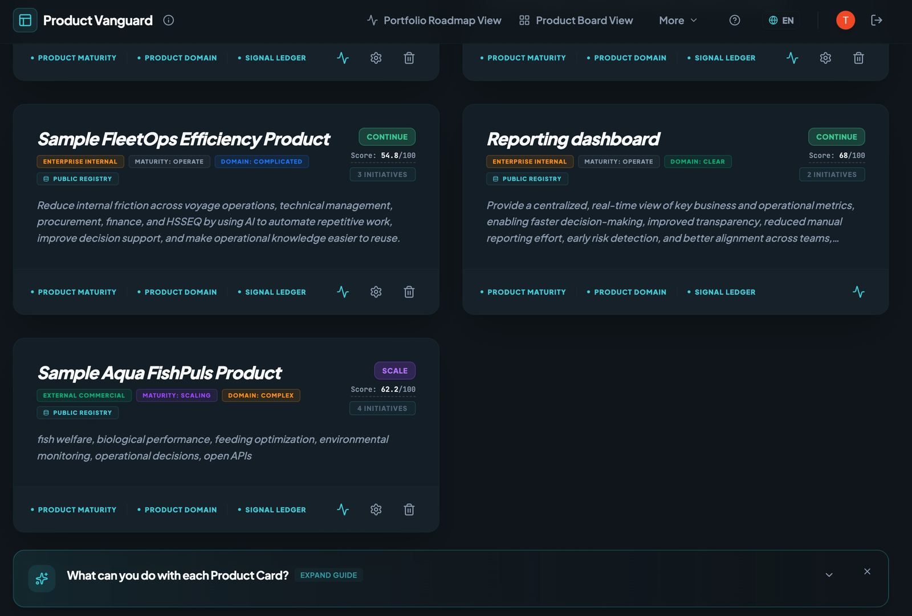Screen dimensions: 912x616
Task: Click FleetOps Public Registry tag
Action: click(78, 179)
